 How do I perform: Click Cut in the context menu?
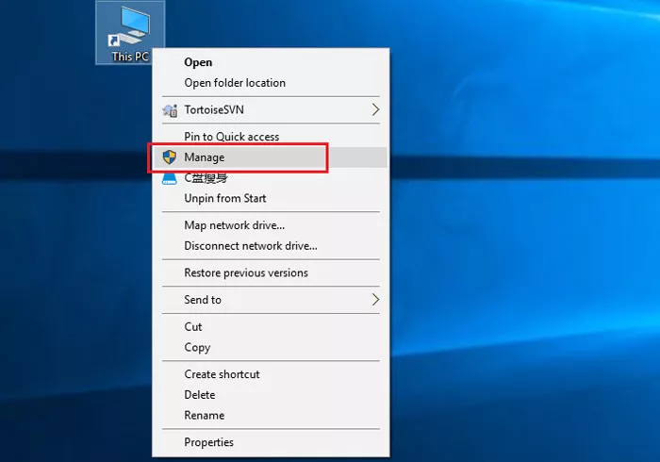tap(193, 327)
